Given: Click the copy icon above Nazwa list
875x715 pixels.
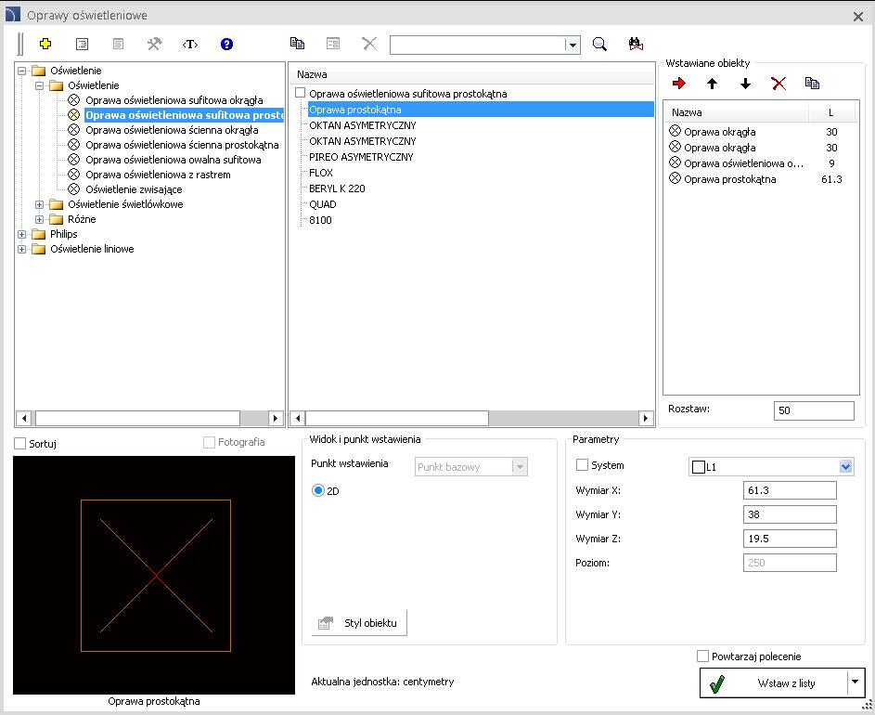Looking at the screenshot, I should 297,43.
